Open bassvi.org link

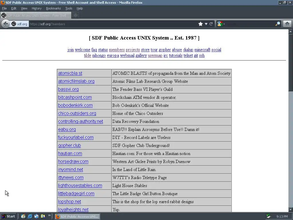pos(68,89)
